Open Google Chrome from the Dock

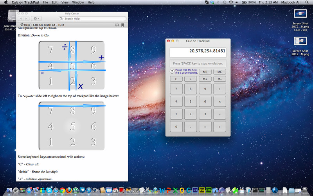[62, 190]
